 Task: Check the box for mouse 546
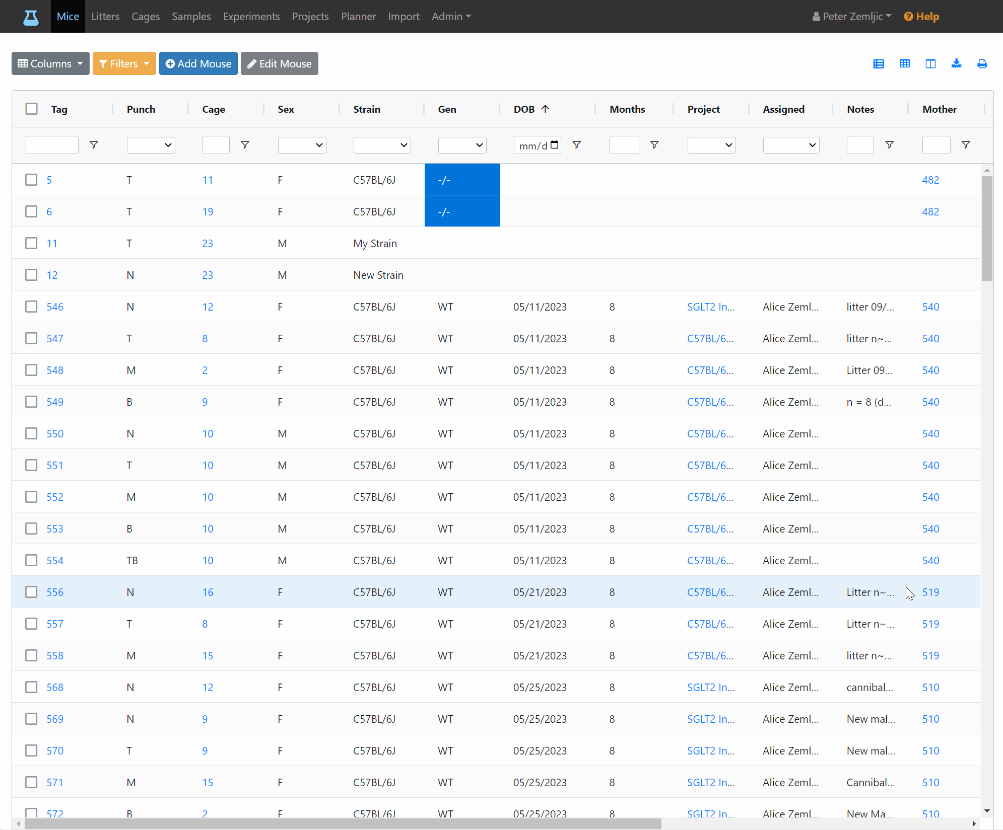tap(32, 307)
